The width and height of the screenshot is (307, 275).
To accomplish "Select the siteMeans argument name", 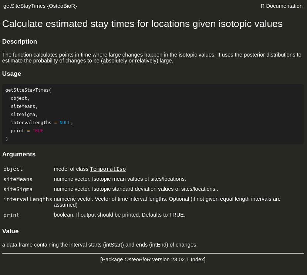I will coord(18,179).
